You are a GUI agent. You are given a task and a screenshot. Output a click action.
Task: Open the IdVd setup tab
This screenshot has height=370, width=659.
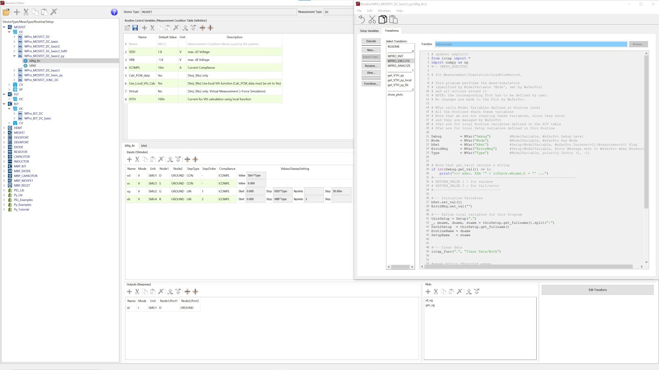(144, 146)
